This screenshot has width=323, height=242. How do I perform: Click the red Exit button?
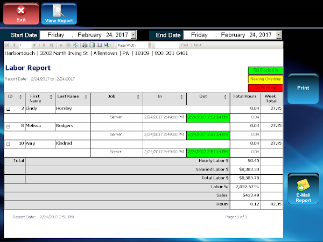pyautogui.click(x=21, y=13)
